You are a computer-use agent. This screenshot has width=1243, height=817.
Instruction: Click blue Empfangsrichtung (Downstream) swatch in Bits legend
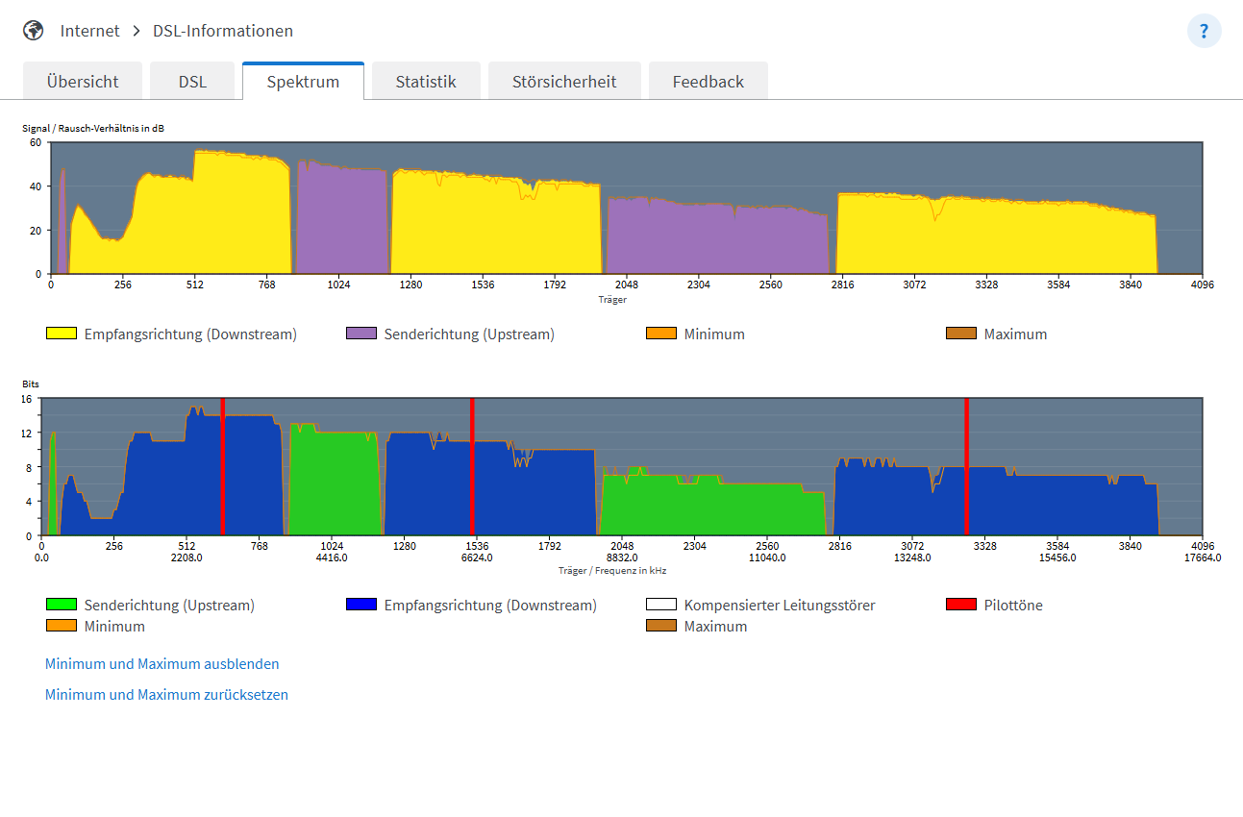coord(361,605)
